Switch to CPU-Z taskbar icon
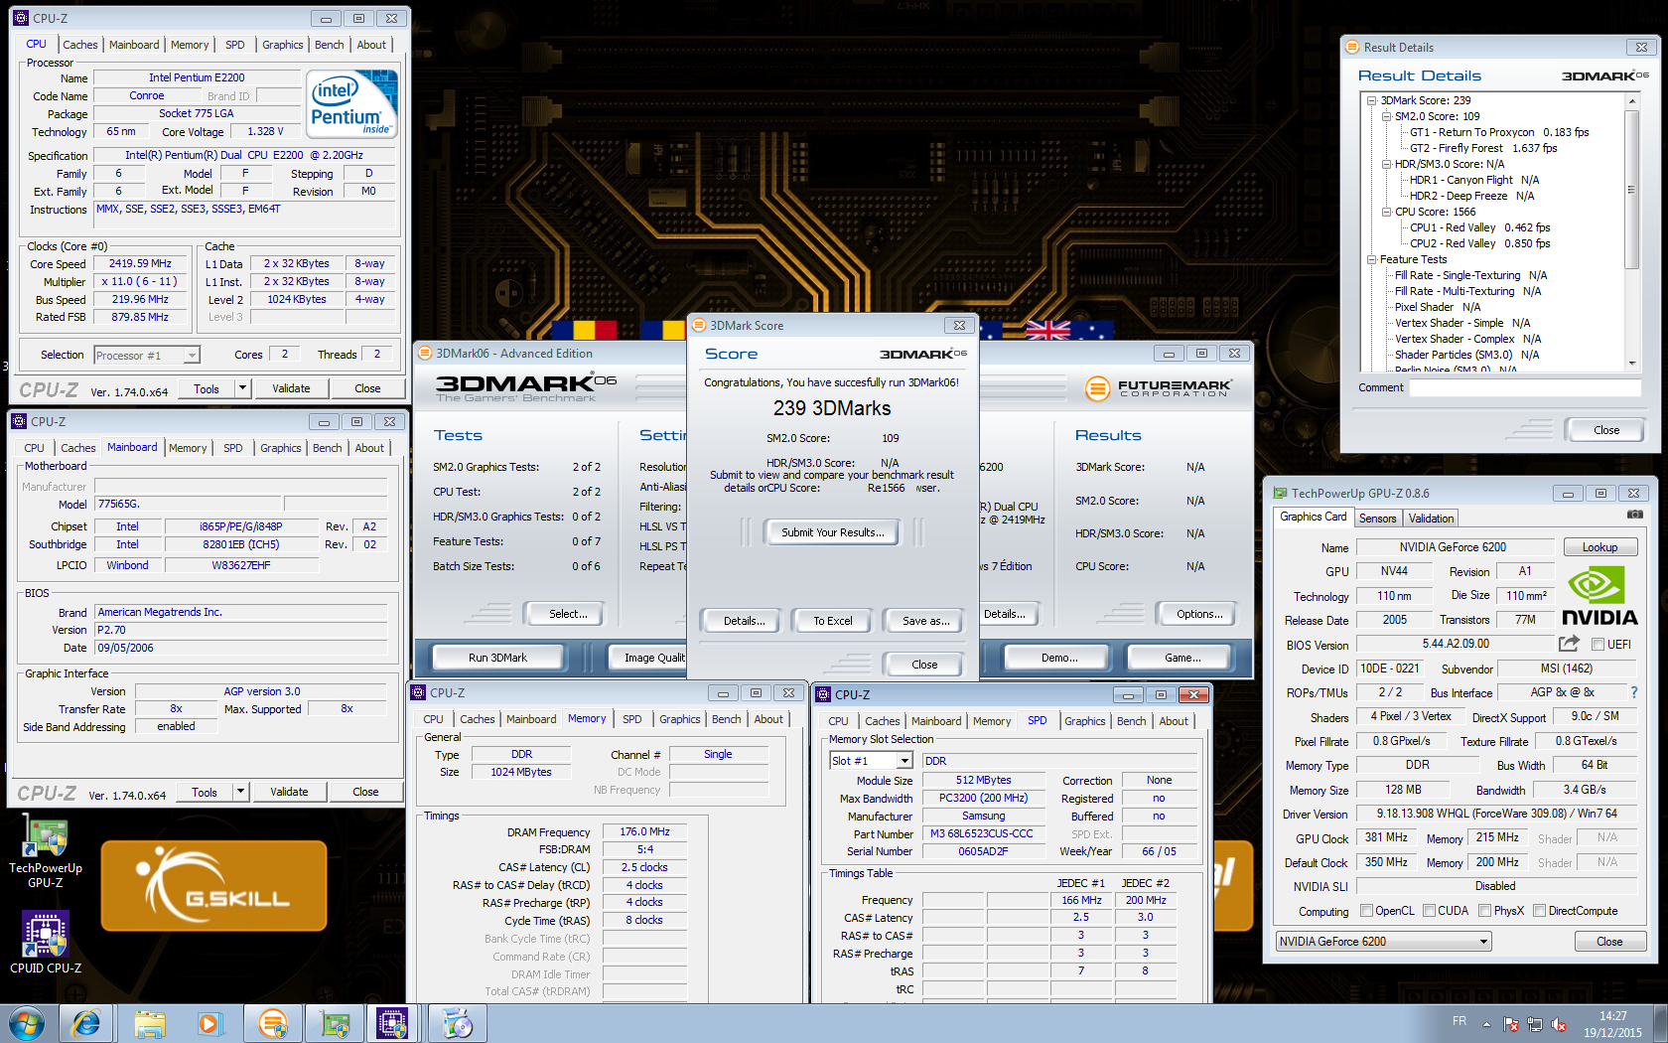 pyautogui.click(x=392, y=1023)
